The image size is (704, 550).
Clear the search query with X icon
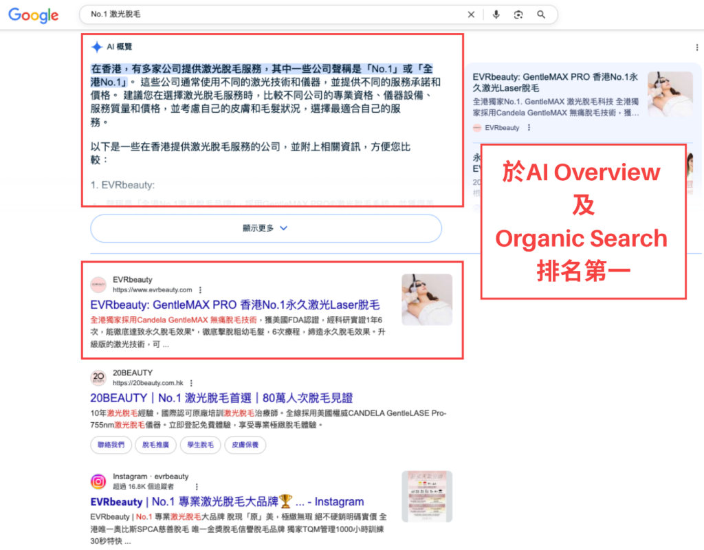[471, 14]
